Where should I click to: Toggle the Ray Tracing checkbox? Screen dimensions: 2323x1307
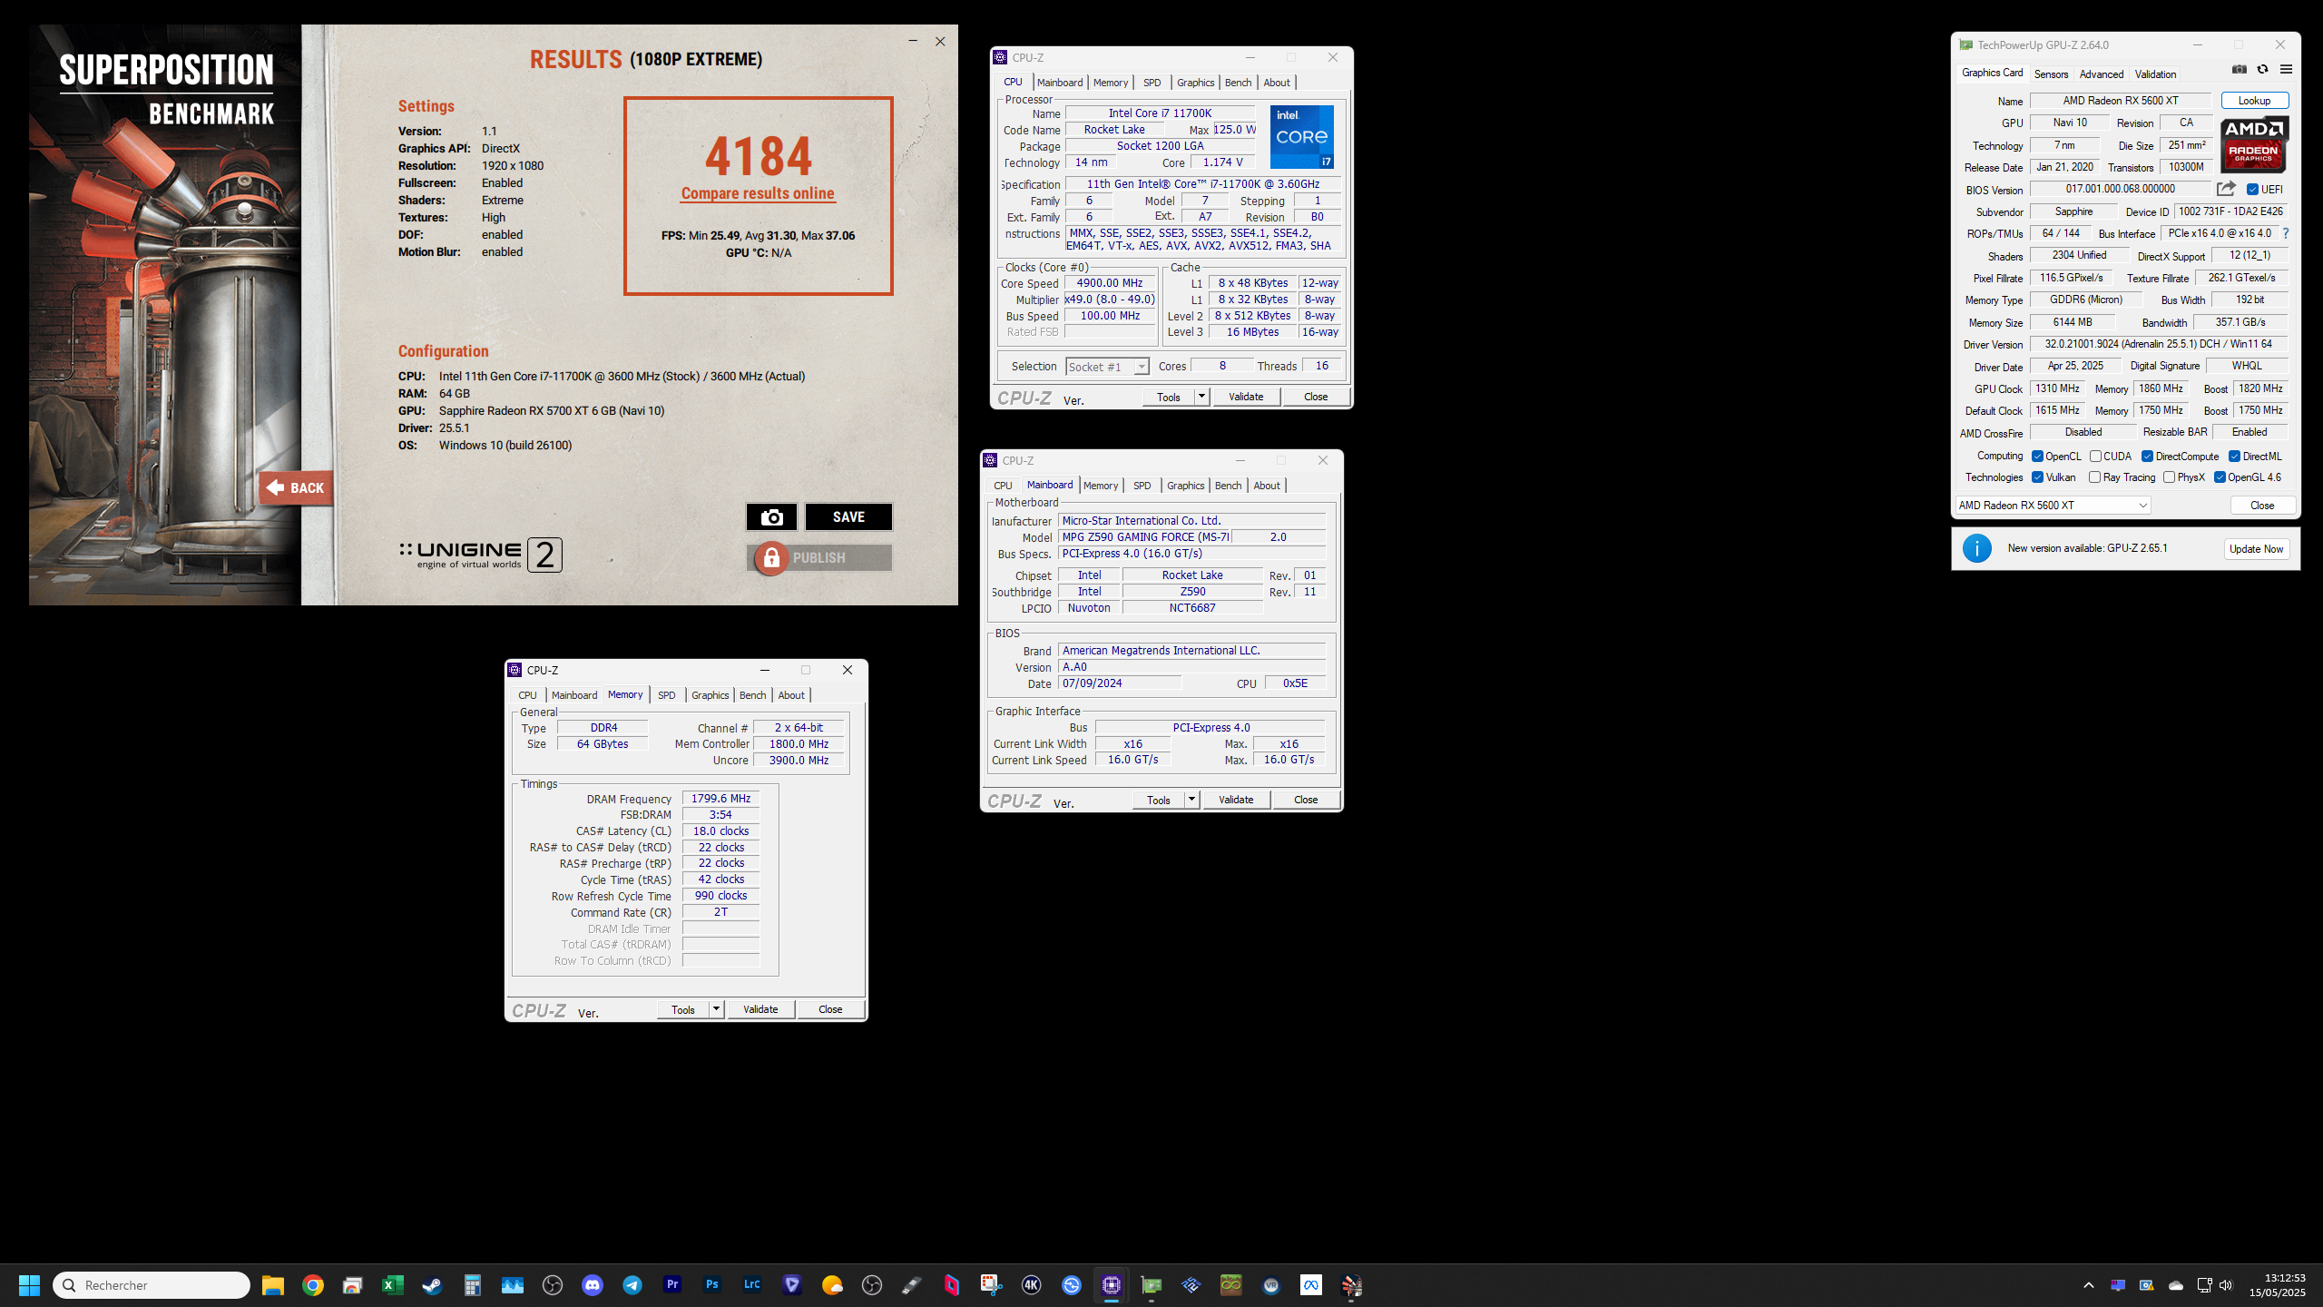2094,477
